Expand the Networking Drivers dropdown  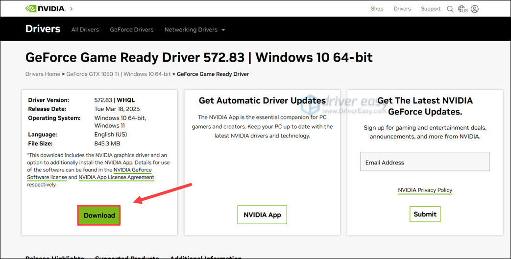pos(195,29)
